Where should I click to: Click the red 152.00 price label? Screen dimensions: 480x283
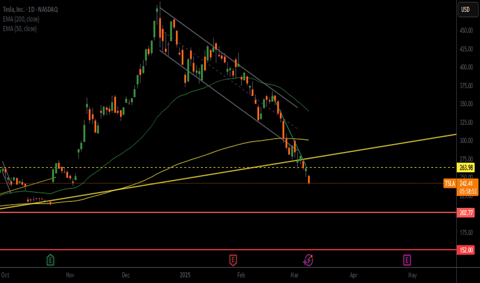(x=466, y=250)
